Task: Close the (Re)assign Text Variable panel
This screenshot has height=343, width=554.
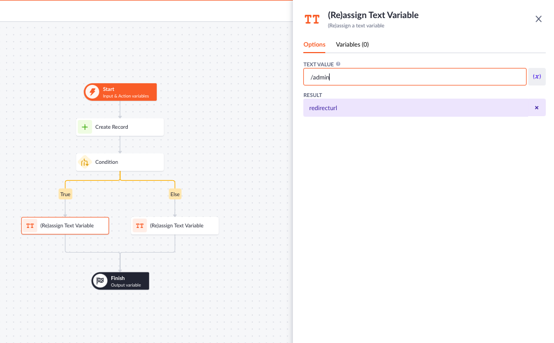Action: click(539, 19)
